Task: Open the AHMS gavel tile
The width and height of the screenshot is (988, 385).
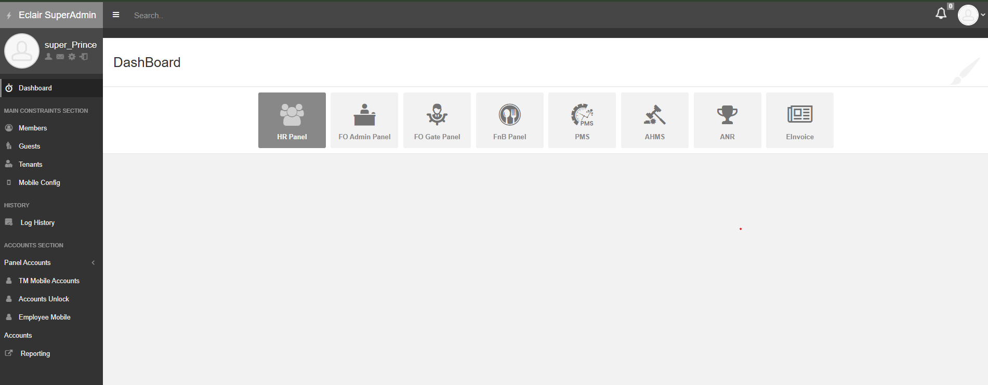Action: tap(655, 120)
